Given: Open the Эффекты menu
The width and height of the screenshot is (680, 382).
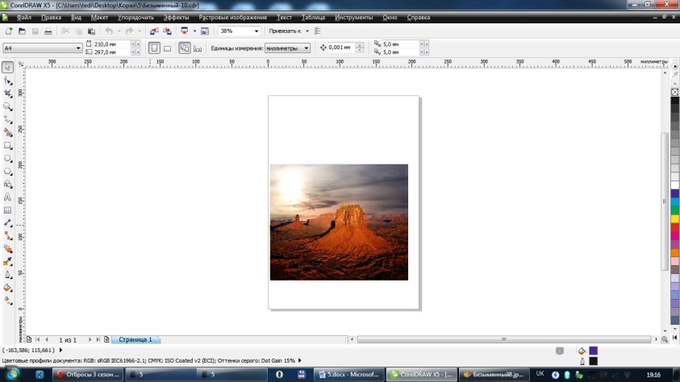Looking at the screenshot, I should 176,17.
